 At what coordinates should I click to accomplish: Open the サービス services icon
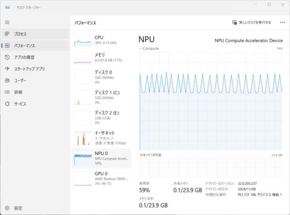[x=7, y=104]
